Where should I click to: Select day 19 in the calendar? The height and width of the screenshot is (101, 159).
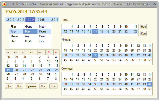point(9,70)
